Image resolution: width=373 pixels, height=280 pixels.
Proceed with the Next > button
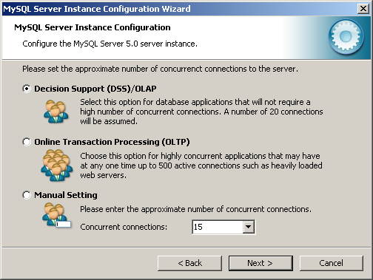[261, 263]
